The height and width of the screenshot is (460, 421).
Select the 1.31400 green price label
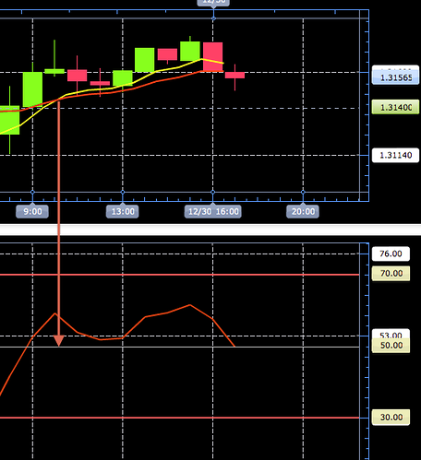(x=395, y=107)
